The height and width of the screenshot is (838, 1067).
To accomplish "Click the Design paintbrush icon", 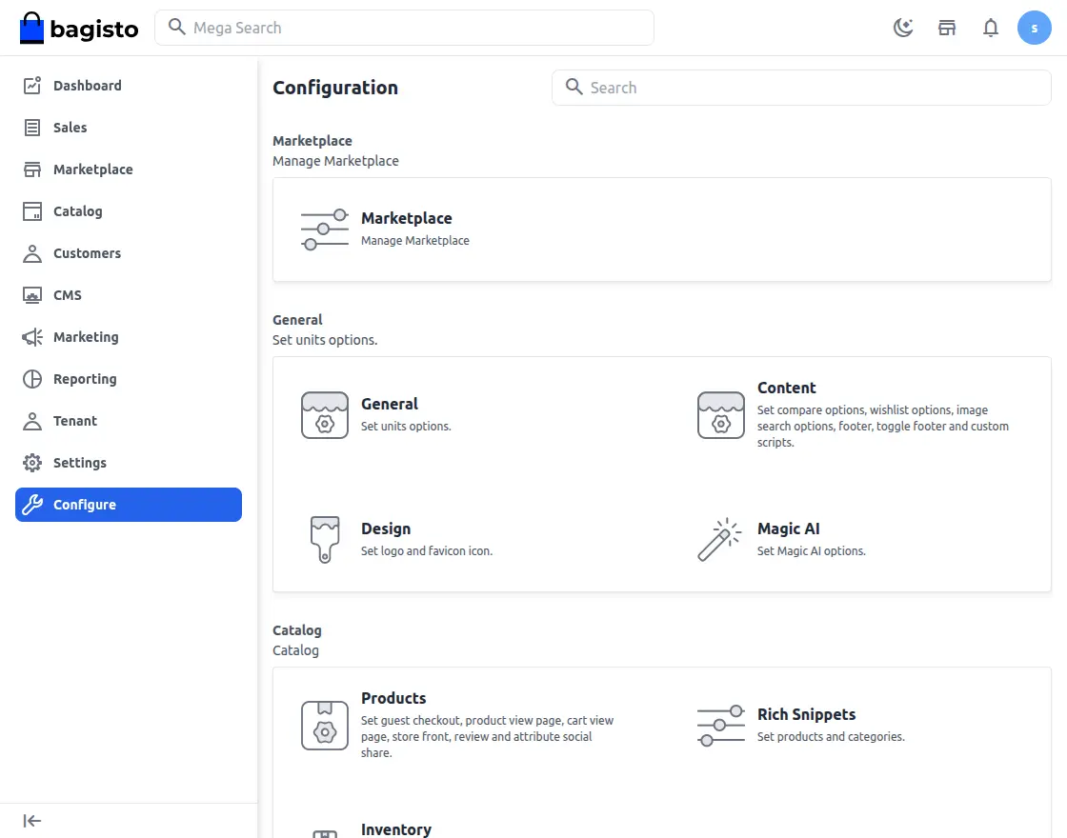I will click(x=325, y=539).
